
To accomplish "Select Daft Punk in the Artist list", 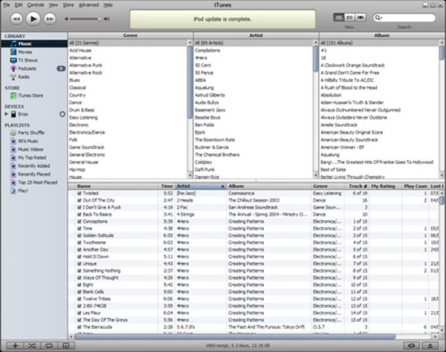I will (253, 169).
